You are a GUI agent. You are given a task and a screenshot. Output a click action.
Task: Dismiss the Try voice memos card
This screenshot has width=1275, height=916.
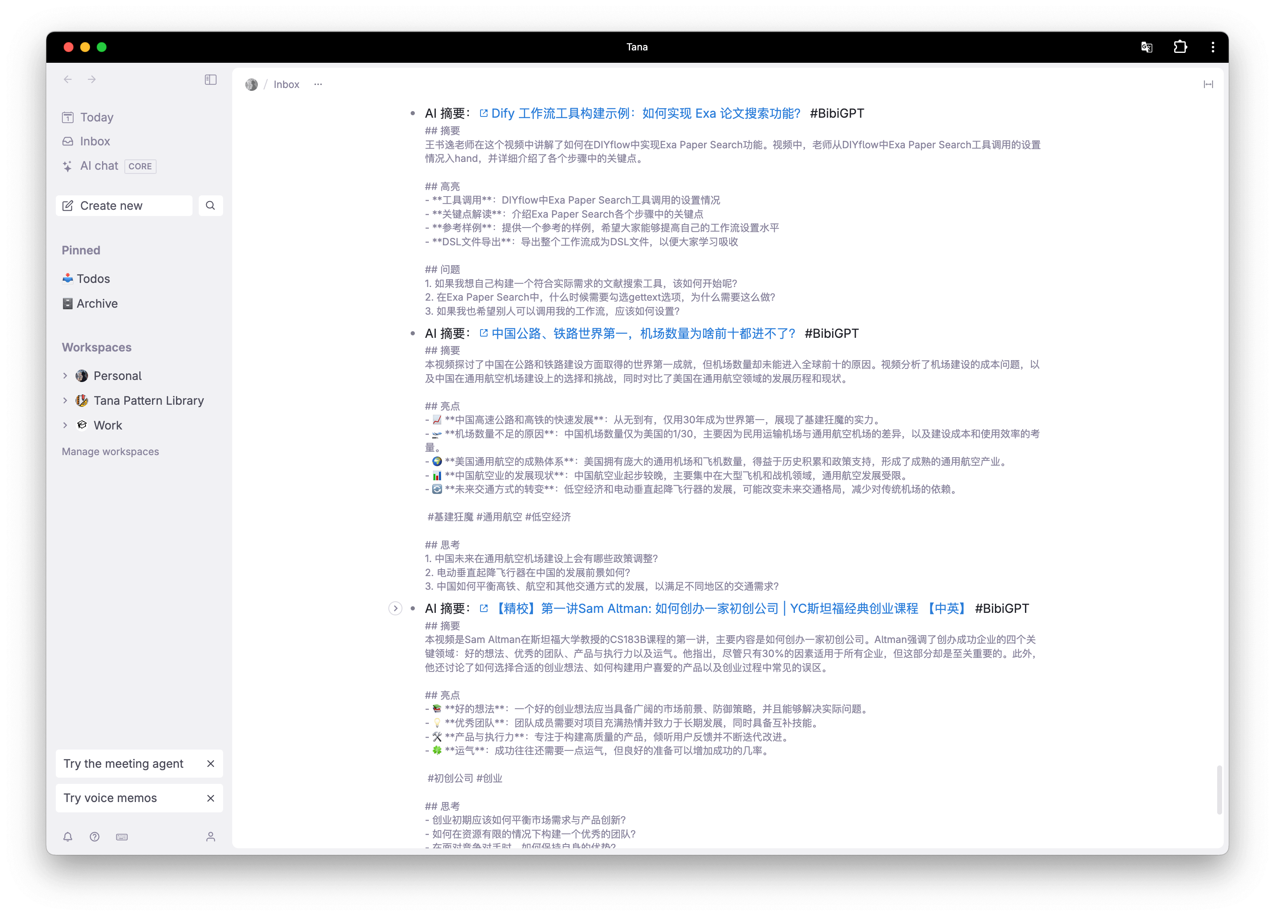211,798
